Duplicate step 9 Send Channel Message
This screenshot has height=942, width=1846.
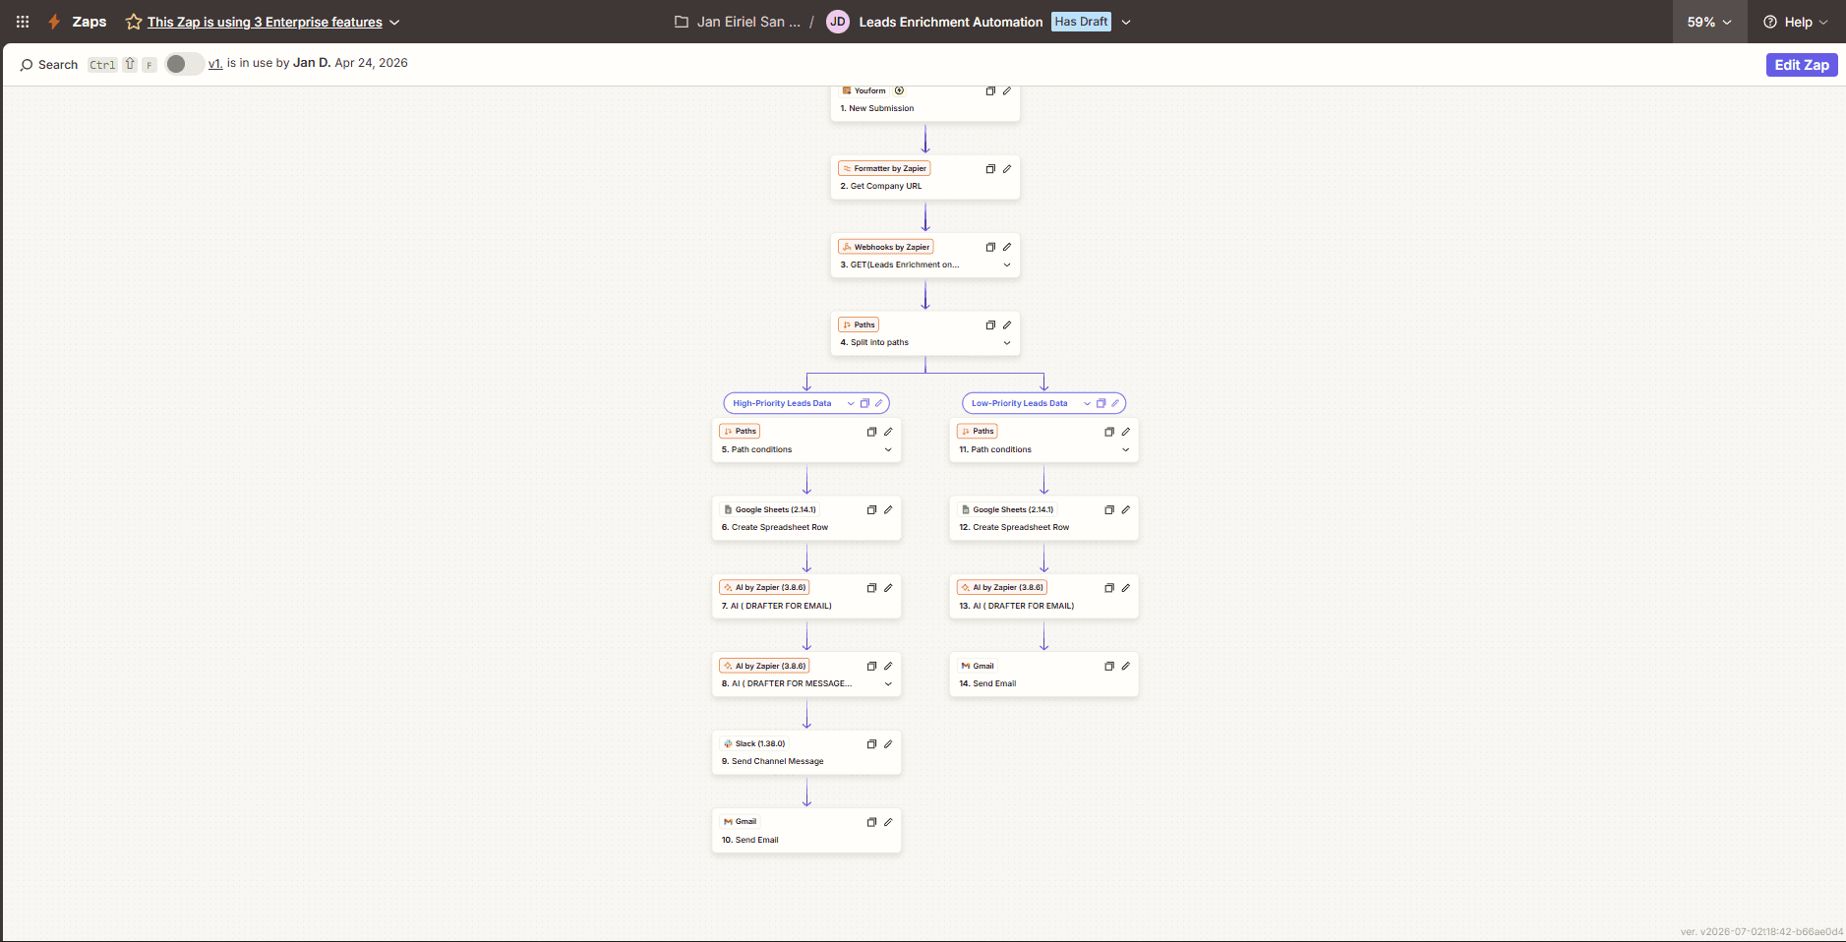[871, 744]
